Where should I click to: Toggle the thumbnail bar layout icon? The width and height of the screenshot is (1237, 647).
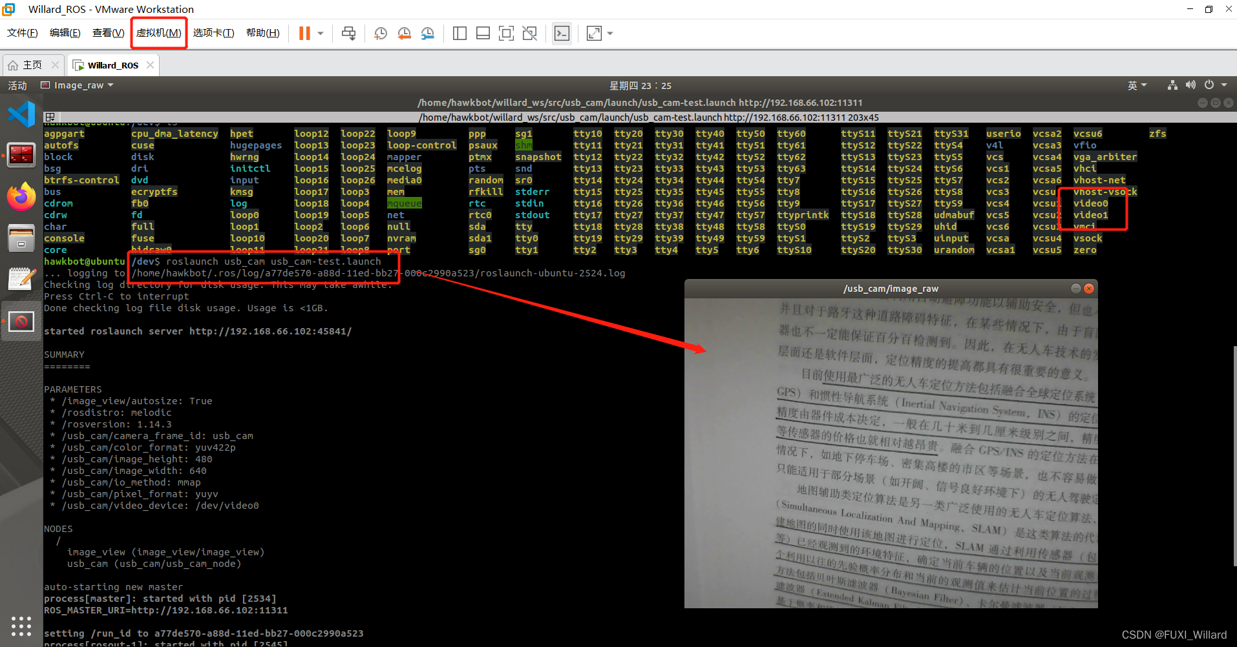(483, 33)
